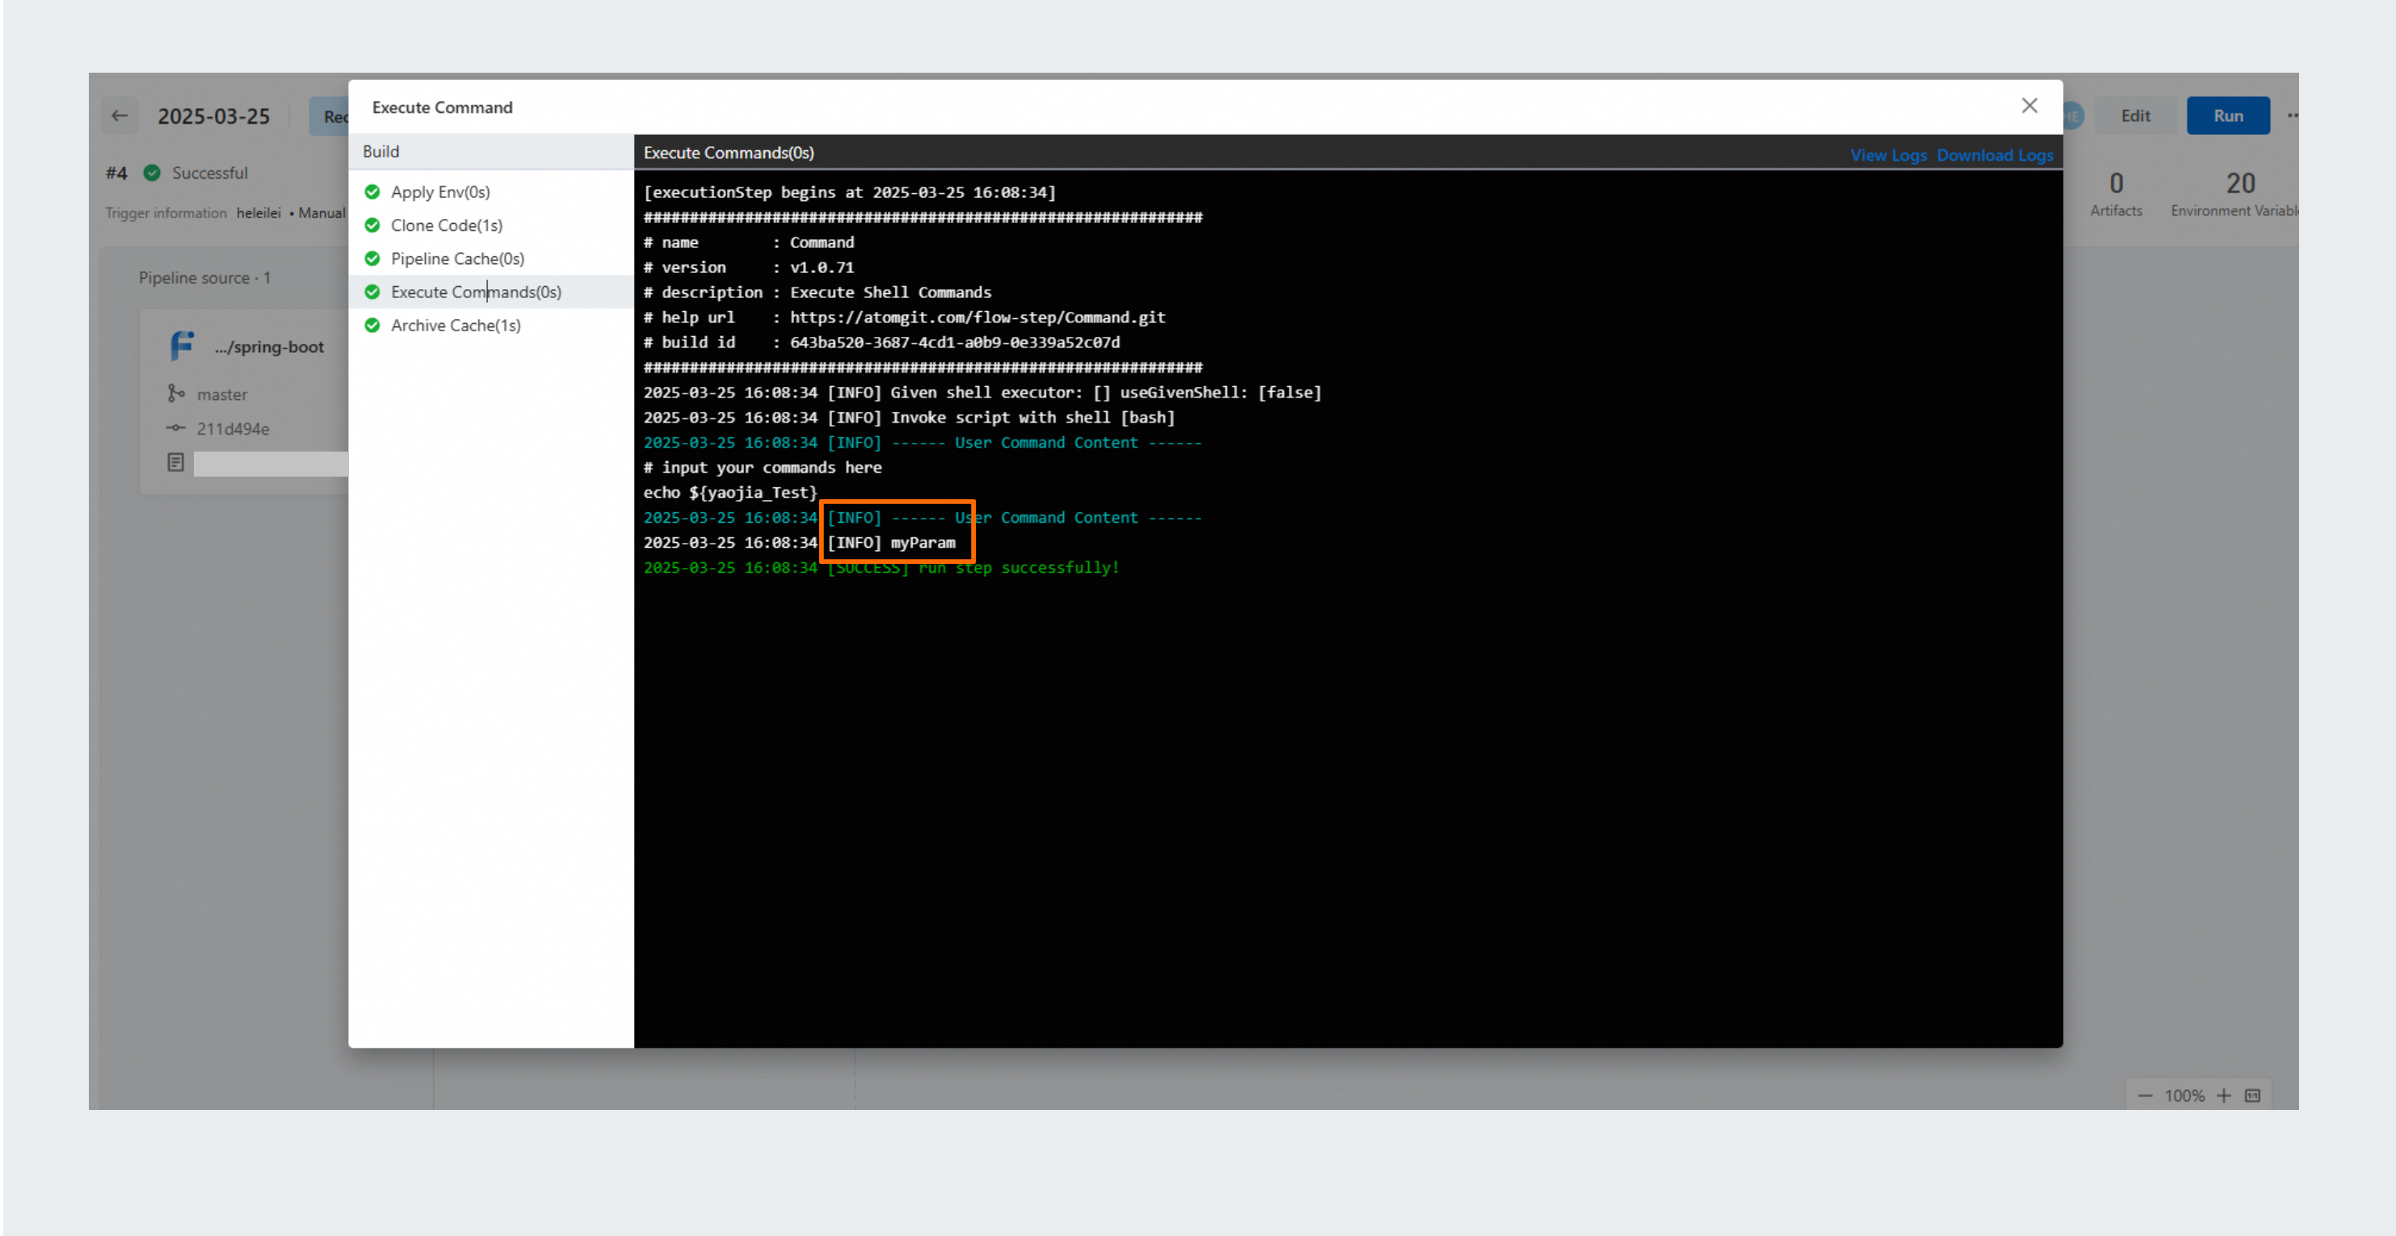Click the commit 211d494e icon
The image size is (2396, 1236).
click(176, 429)
